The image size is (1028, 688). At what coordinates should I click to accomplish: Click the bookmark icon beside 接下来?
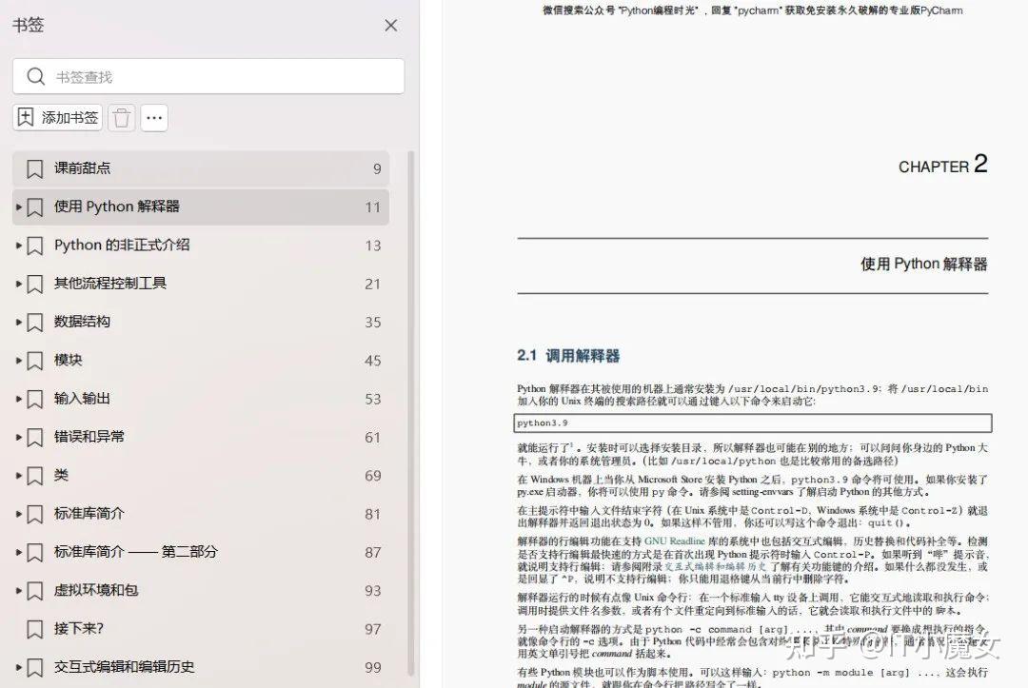pos(34,628)
